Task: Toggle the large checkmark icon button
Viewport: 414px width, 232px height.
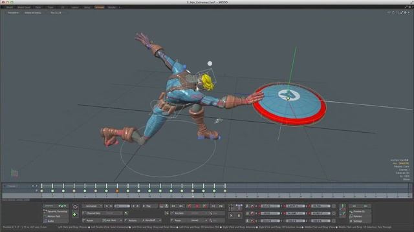Action: coord(75,207)
